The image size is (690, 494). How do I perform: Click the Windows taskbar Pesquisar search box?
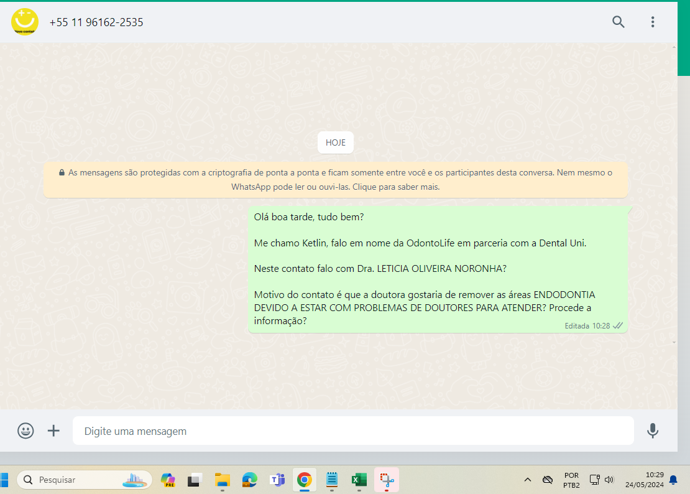(84, 480)
